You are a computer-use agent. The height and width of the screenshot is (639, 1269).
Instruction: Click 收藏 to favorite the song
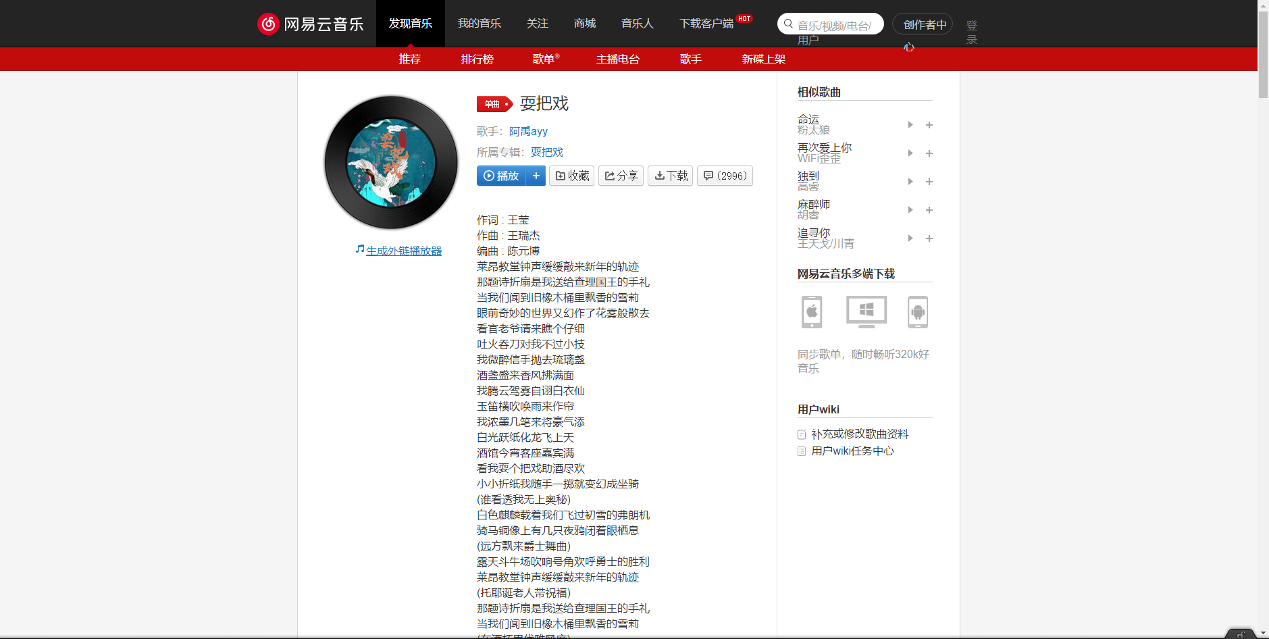[x=571, y=176]
